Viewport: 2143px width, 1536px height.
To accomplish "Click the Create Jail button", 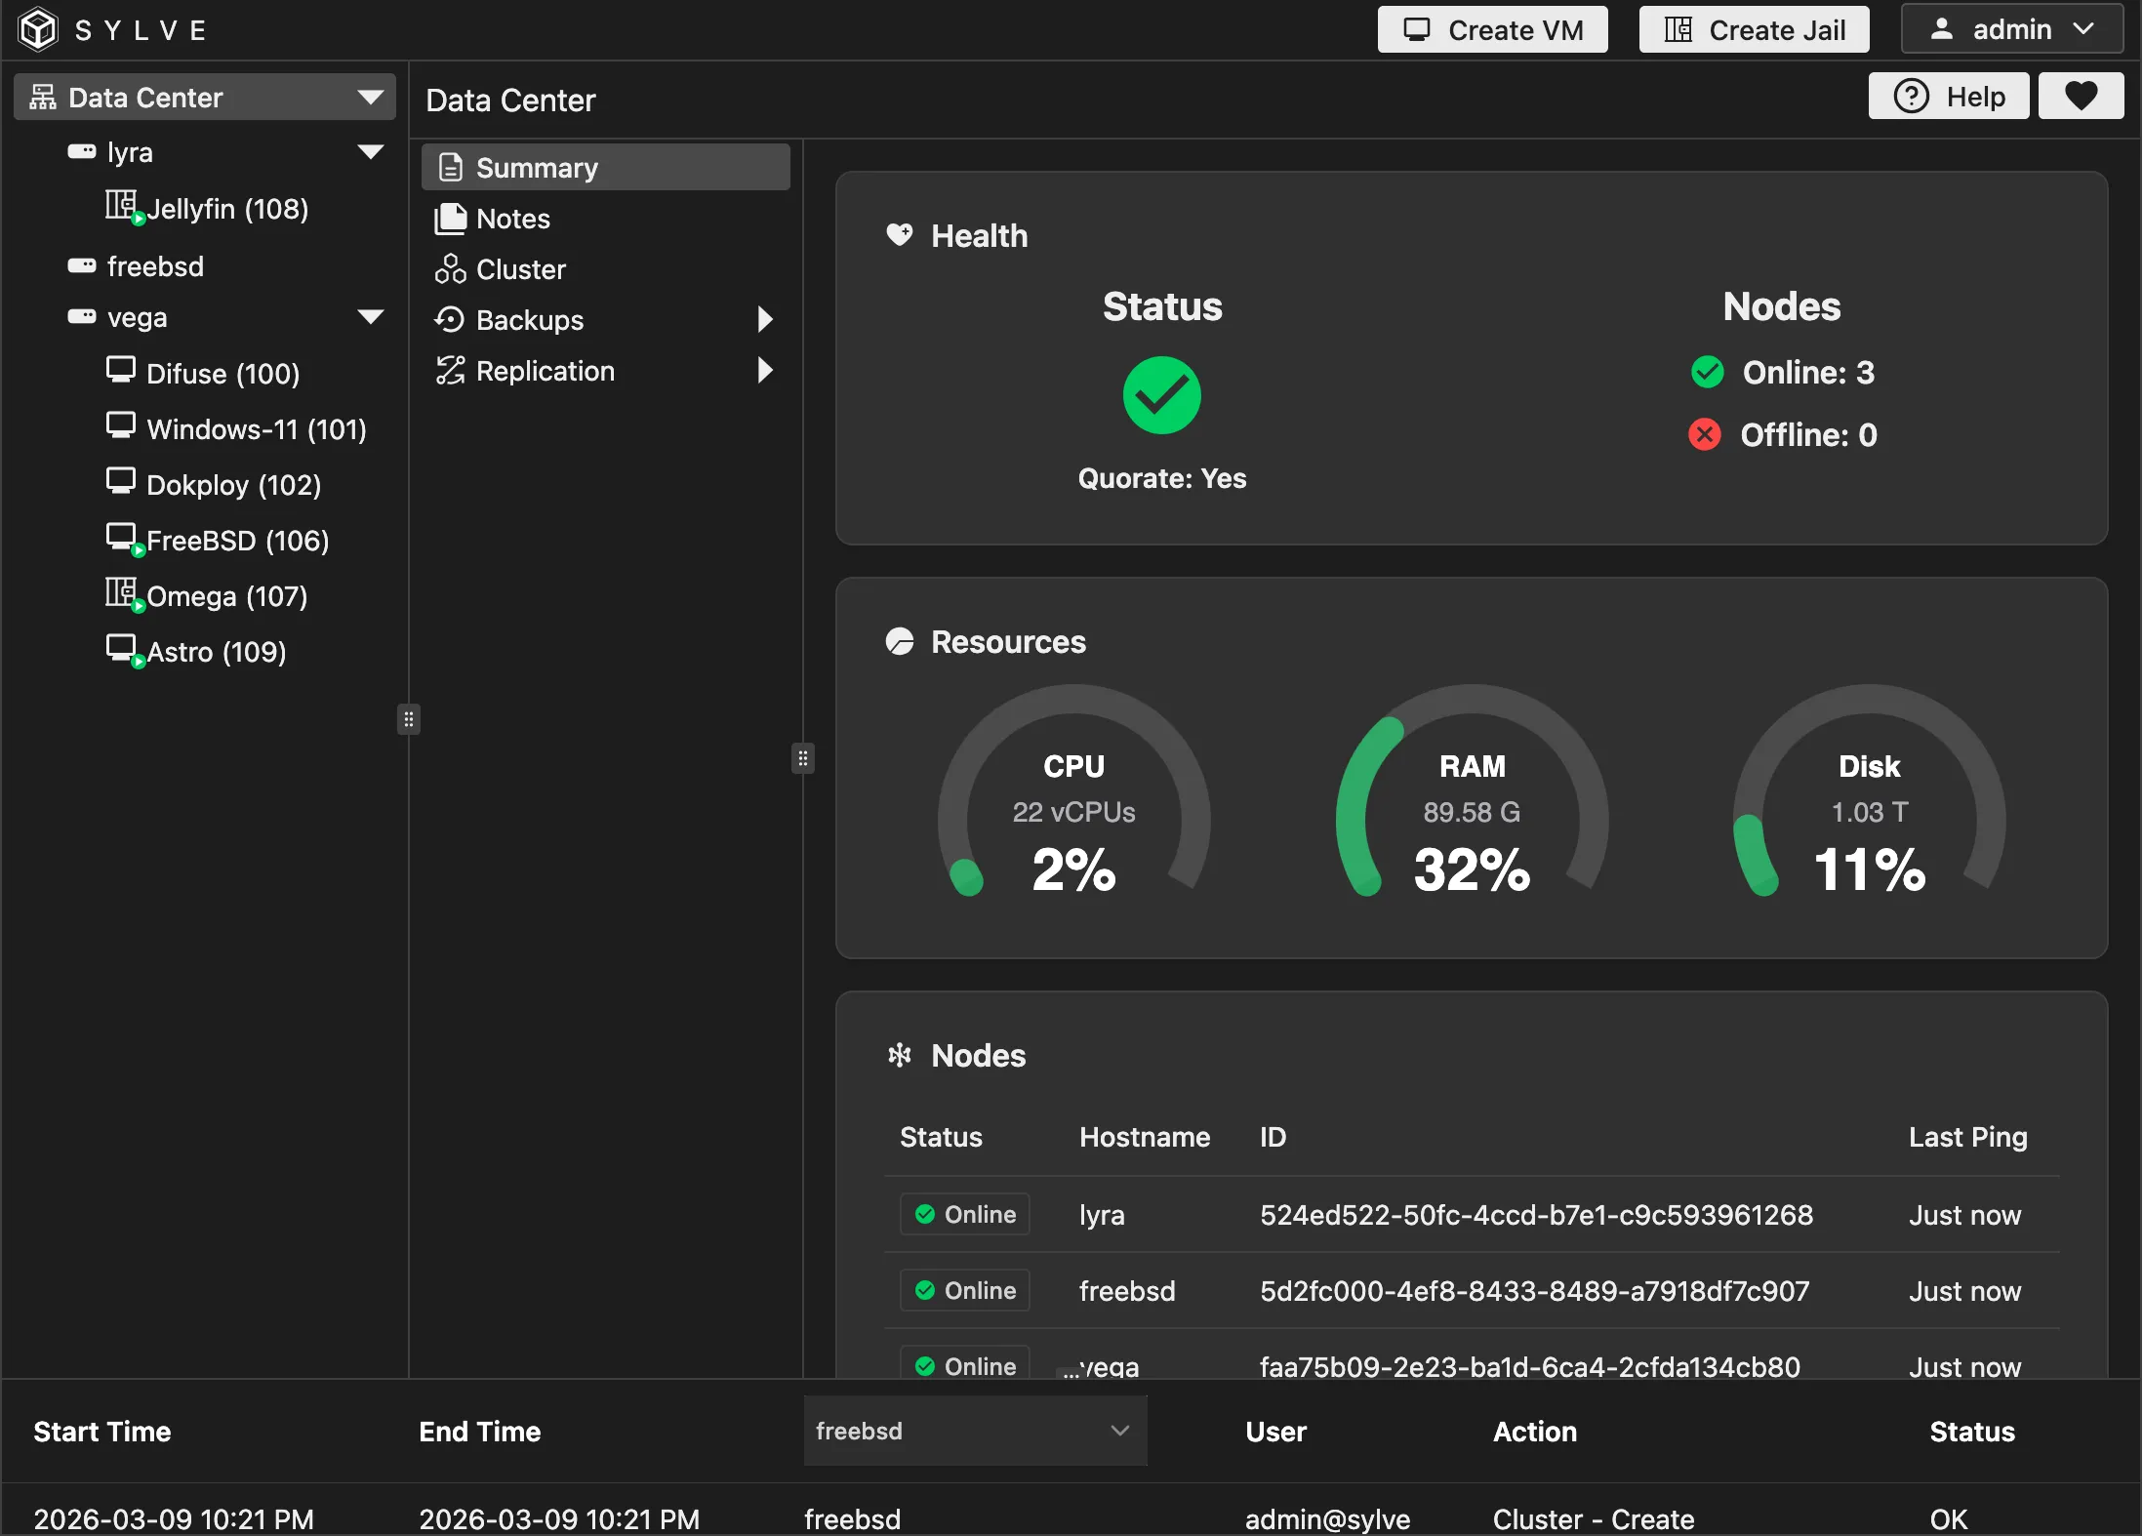I will (1753, 29).
